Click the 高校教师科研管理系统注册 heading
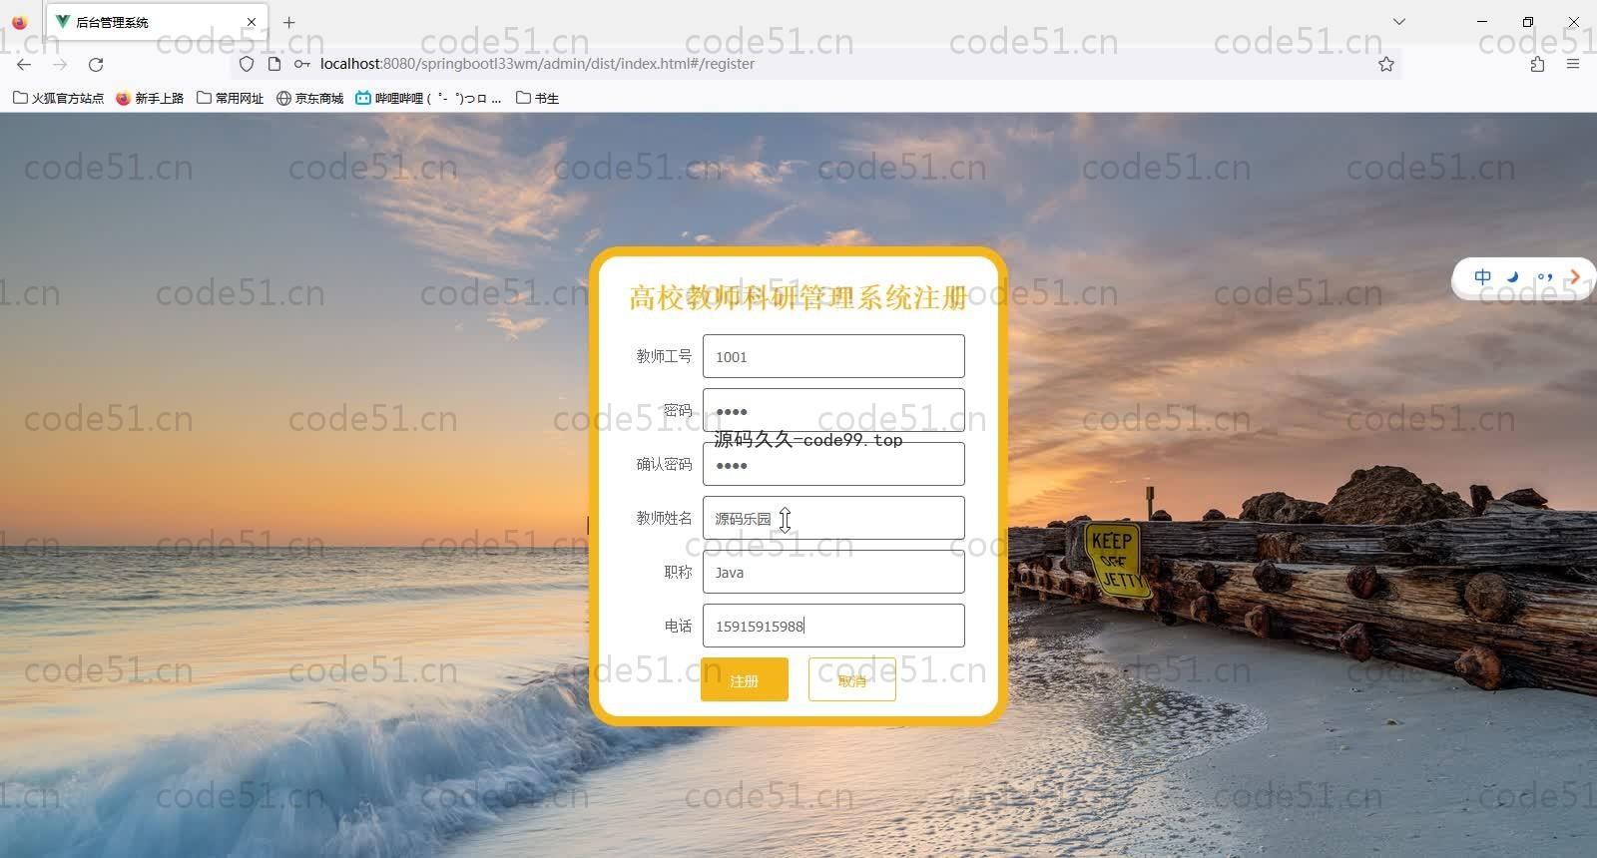The width and height of the screenshot is (1597, 858). (798, 297)
